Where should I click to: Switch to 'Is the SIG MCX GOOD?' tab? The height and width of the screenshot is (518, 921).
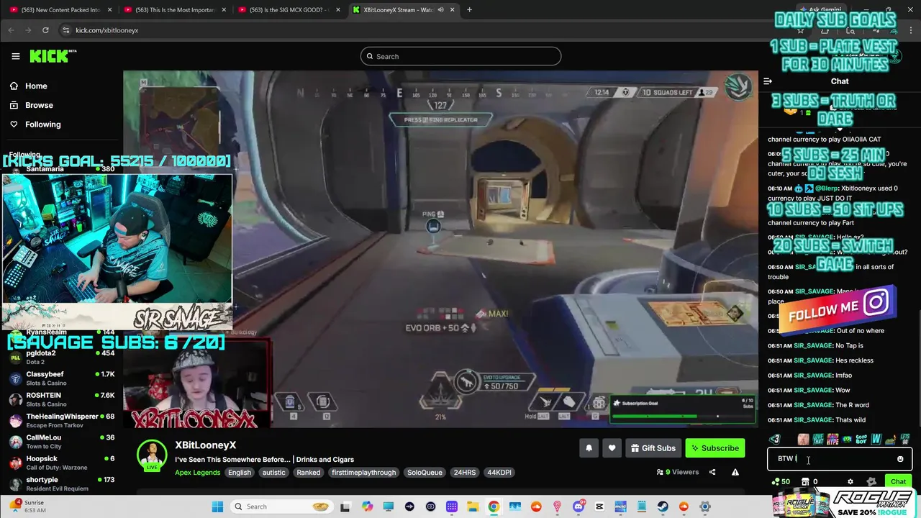coord(288,10)
